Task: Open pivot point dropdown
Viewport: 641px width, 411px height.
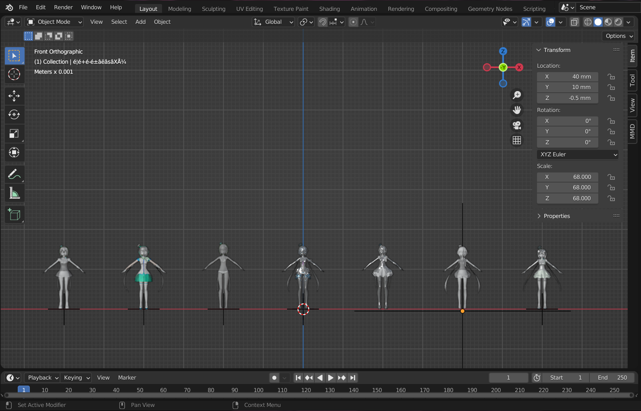Action: (x=306, y=22)
